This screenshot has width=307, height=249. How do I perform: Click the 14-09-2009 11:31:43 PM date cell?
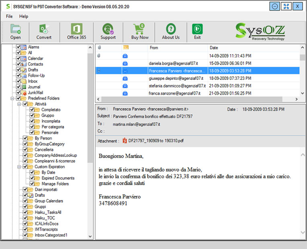click(230, 56)
